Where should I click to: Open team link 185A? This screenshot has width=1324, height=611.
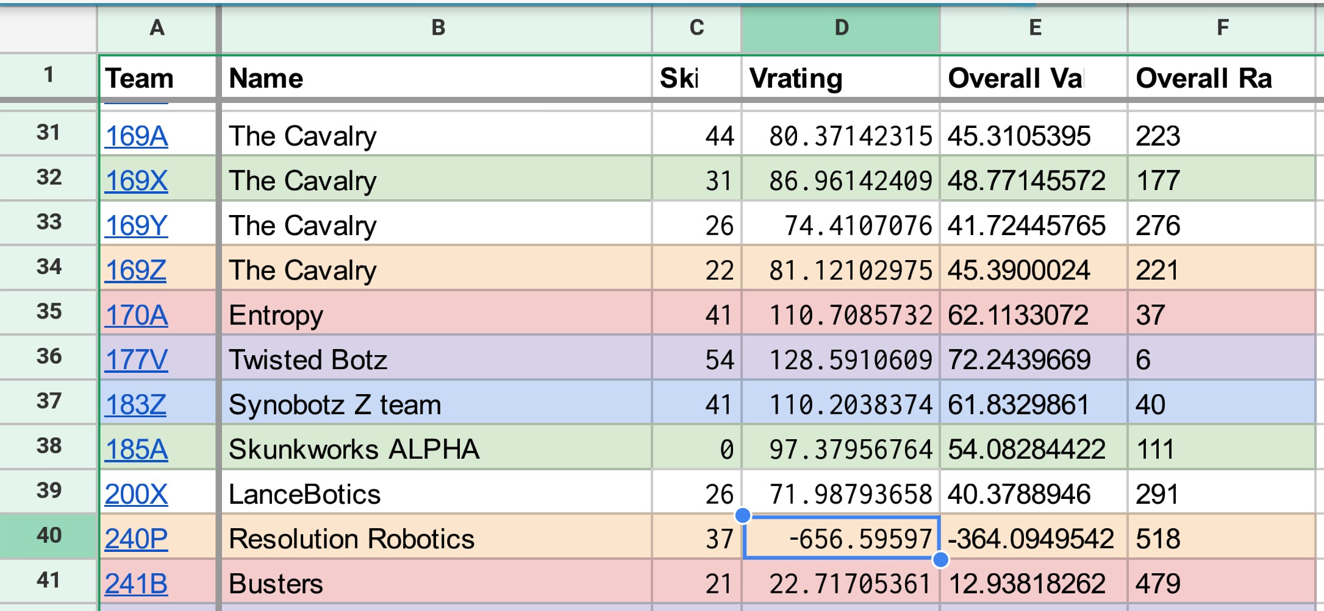[x=136, y=449]
